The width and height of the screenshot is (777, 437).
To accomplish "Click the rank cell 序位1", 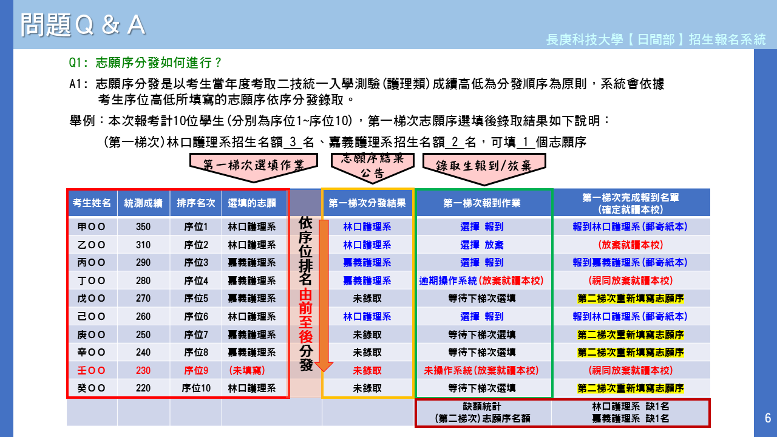I will [x=195, y=227].
